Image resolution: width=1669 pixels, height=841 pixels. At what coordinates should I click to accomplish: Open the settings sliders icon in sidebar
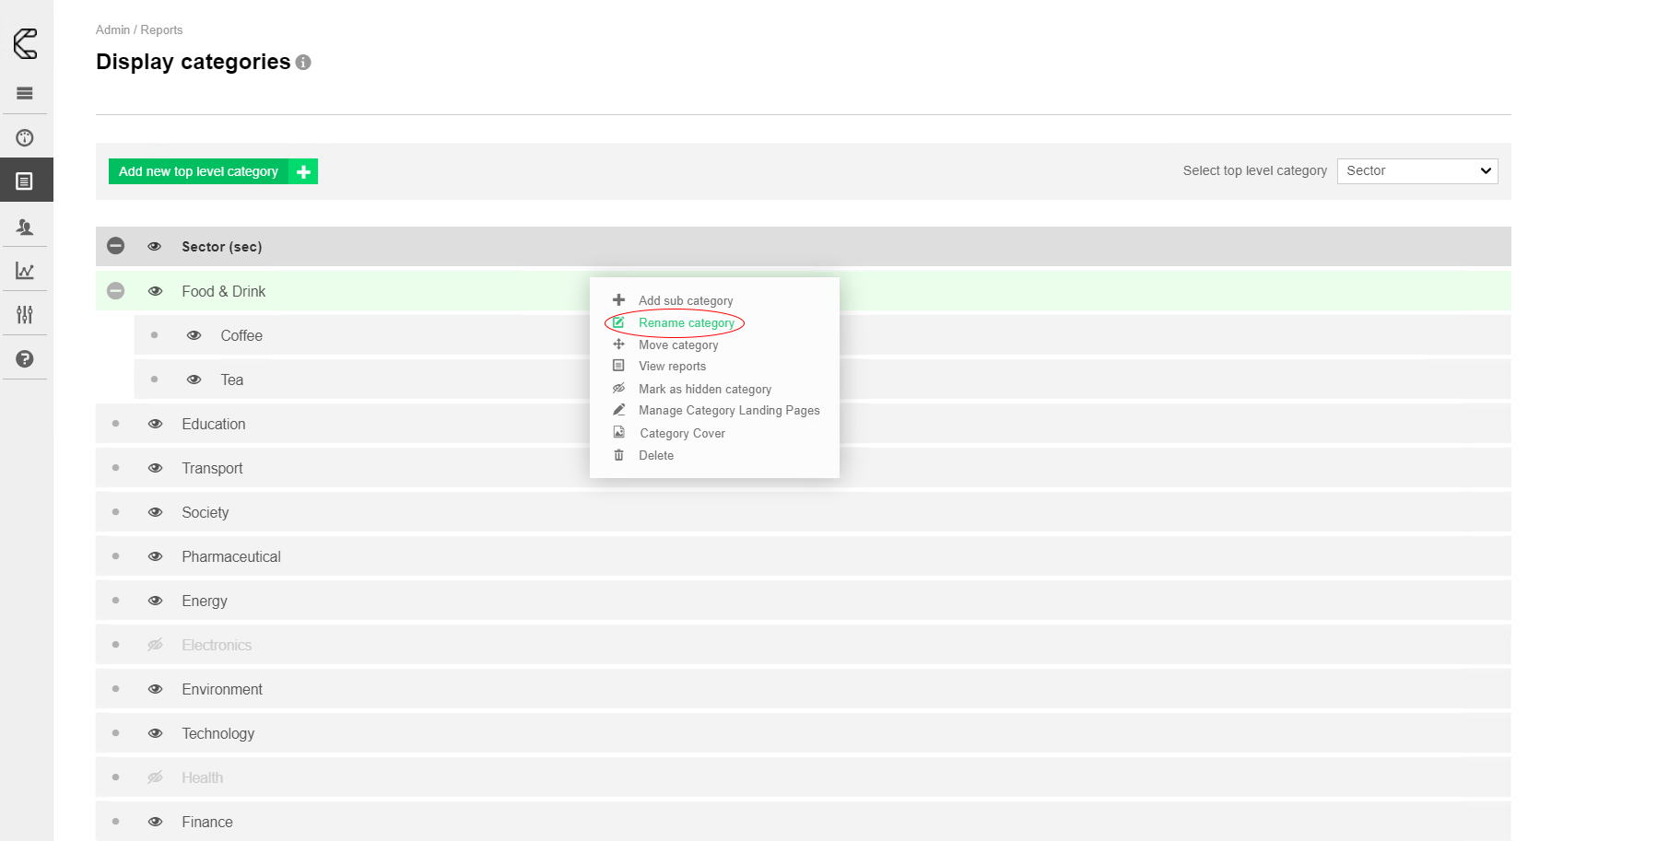pyautogui.click(x=25, y=315)
